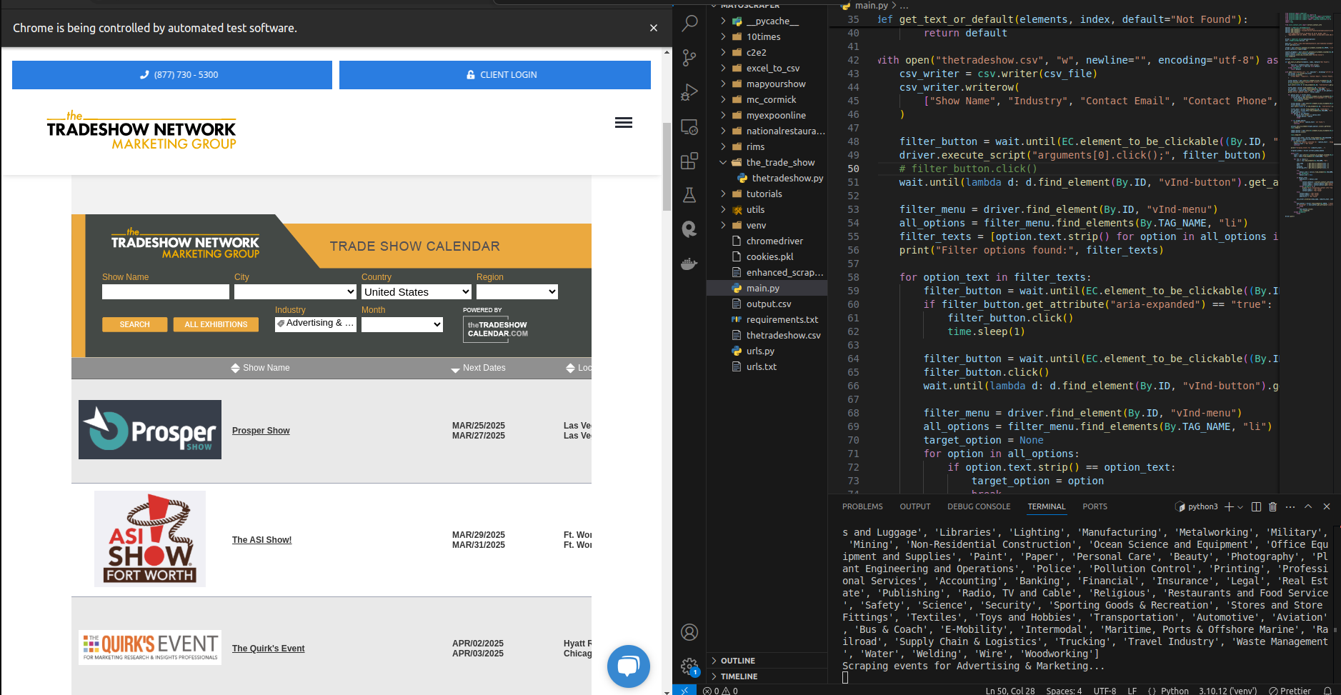Switch to PORTS panel tab
The width and height of the screenshot is (1341, 695).
click(1095, 506)
